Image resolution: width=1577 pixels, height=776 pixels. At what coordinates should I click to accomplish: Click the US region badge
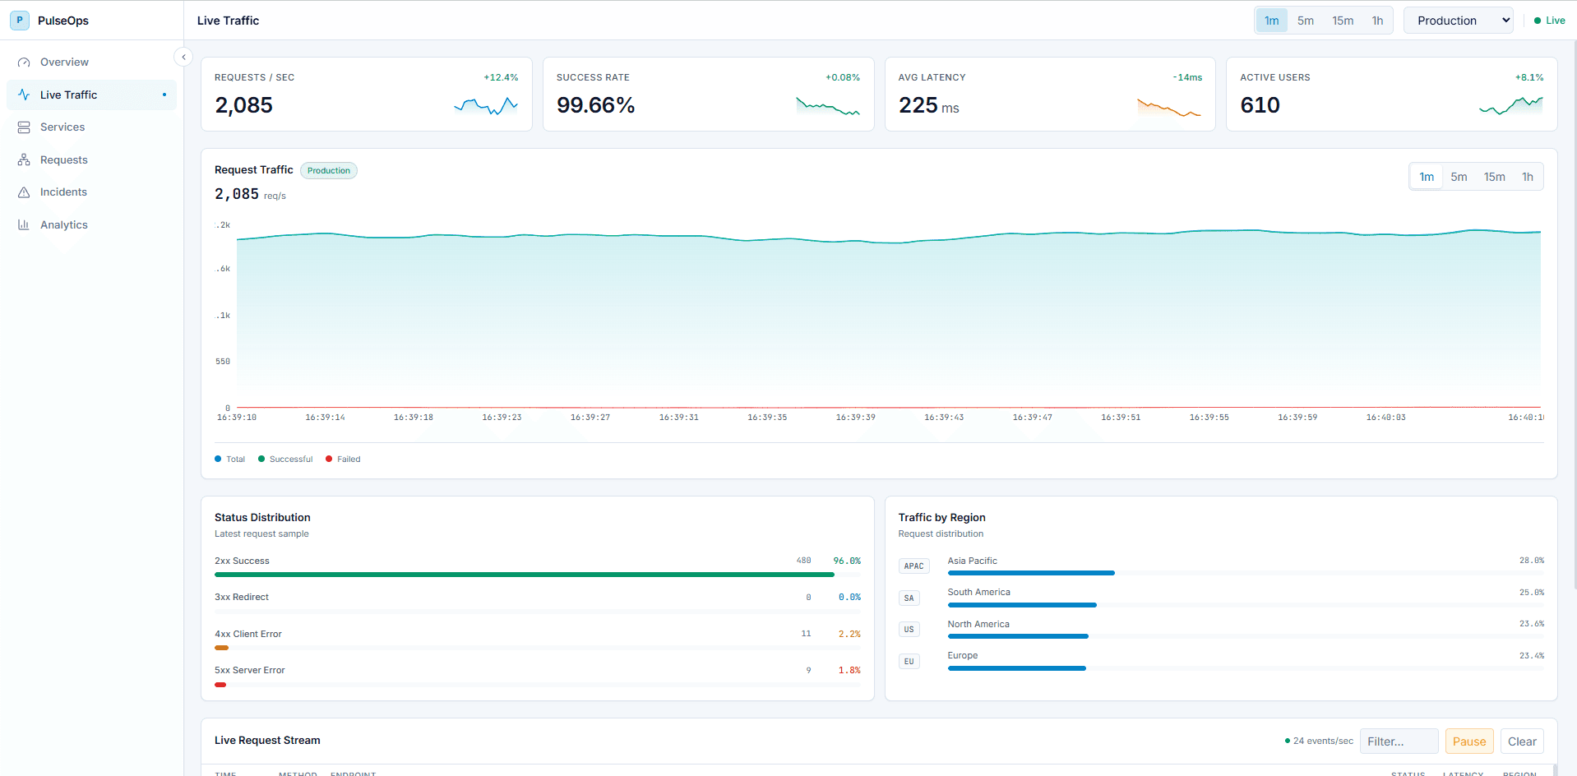[909, 630]
